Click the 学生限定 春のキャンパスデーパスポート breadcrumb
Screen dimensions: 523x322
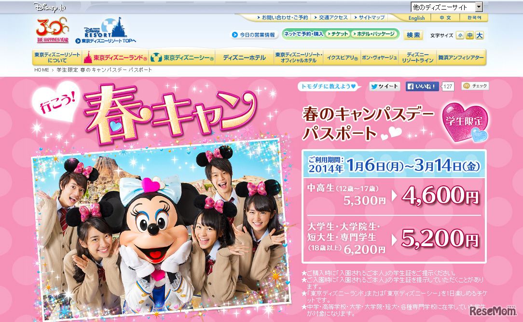(104, 70)
